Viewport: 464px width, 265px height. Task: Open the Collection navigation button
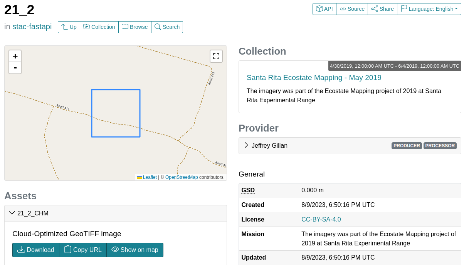point(99,27)
